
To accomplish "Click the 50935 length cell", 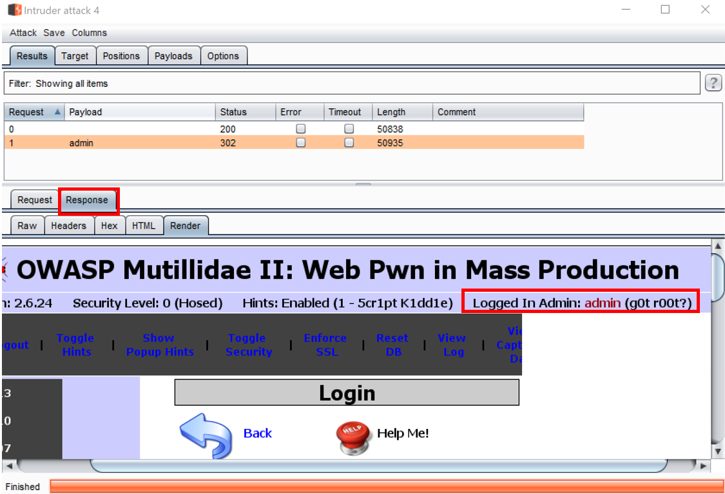I will (x=391, y=143).
